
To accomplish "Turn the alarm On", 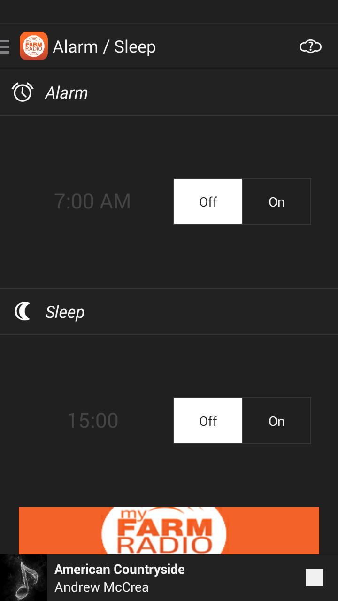I will 277,201.
